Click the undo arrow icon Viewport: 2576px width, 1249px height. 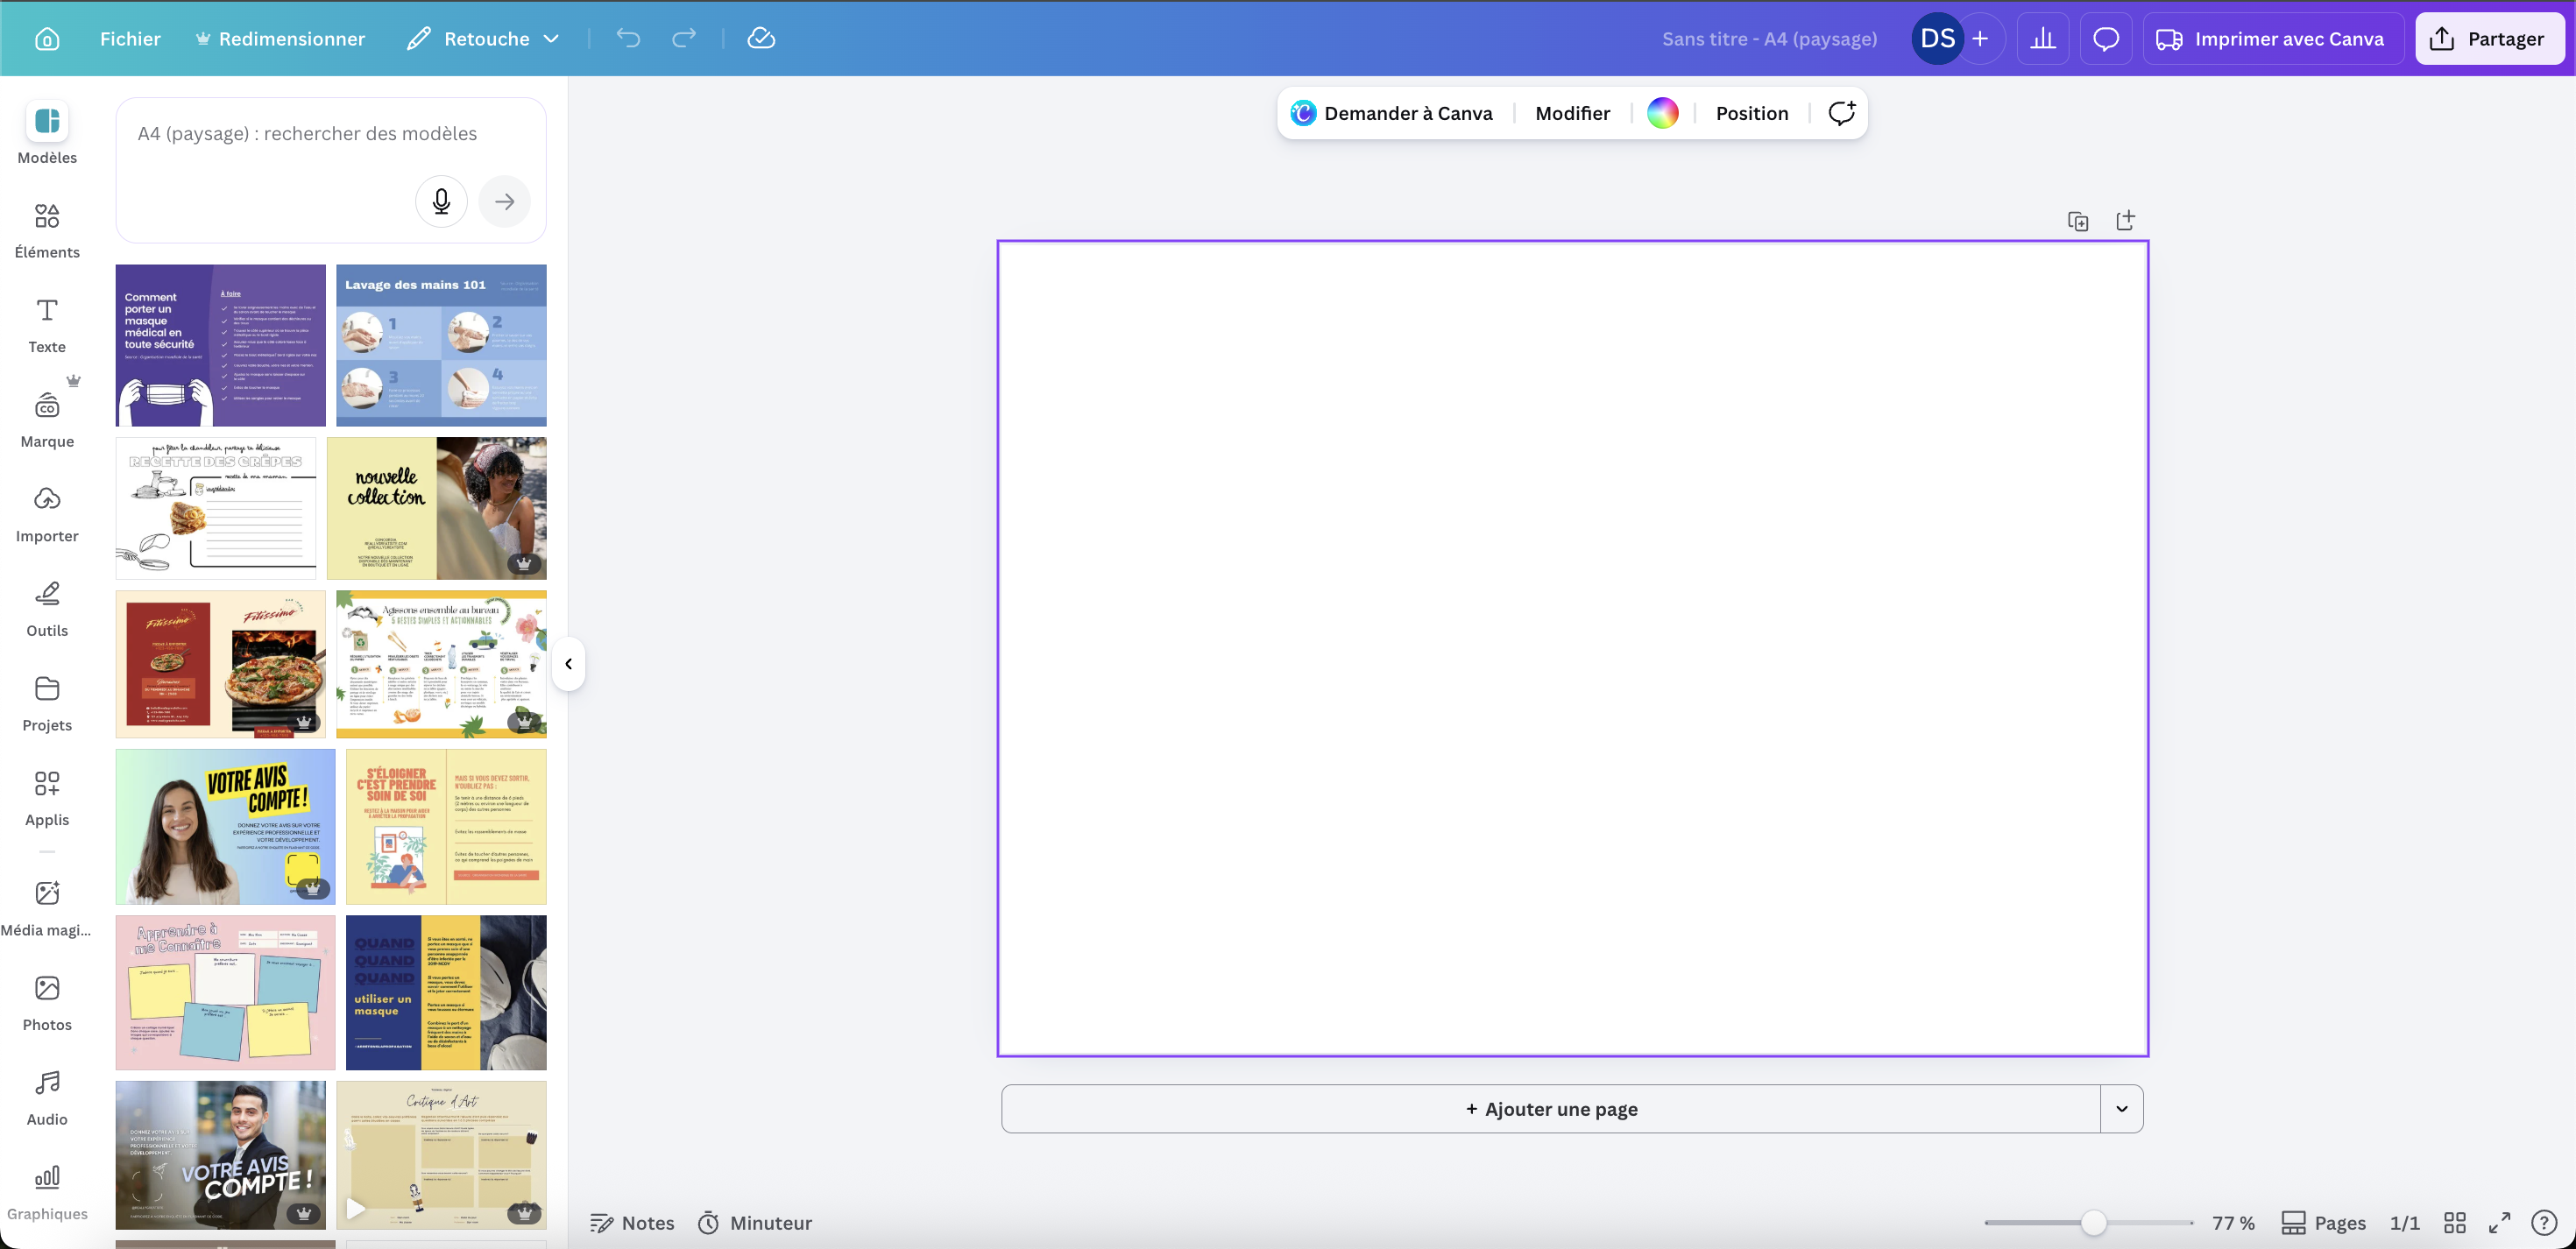click(x=628, y=38)
